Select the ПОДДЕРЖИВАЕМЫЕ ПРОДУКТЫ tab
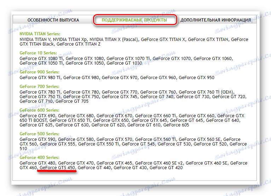 pos(134,20)
